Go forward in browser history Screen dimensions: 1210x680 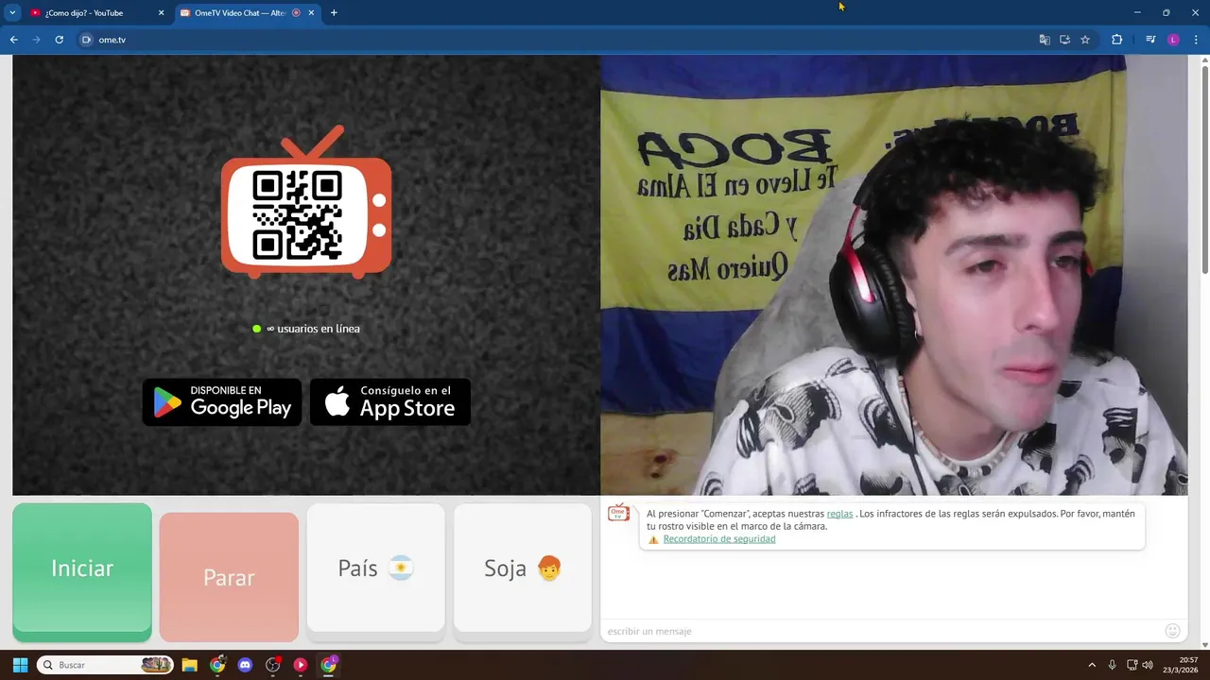(x=36, y=40)
